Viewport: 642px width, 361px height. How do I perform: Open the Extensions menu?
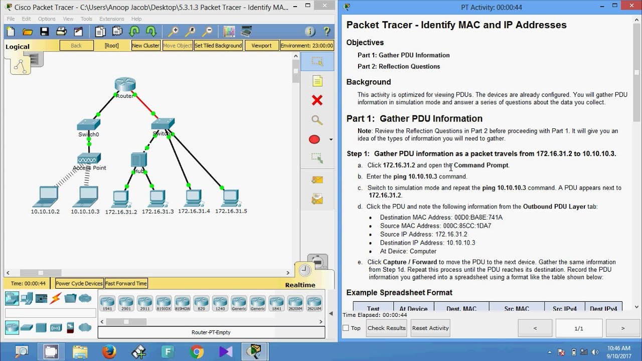pyautogui.click(x=112, y=19)
